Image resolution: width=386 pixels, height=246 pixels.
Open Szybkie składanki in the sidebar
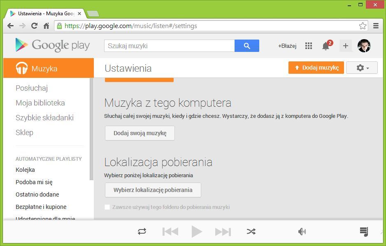(x=44, y=117)
